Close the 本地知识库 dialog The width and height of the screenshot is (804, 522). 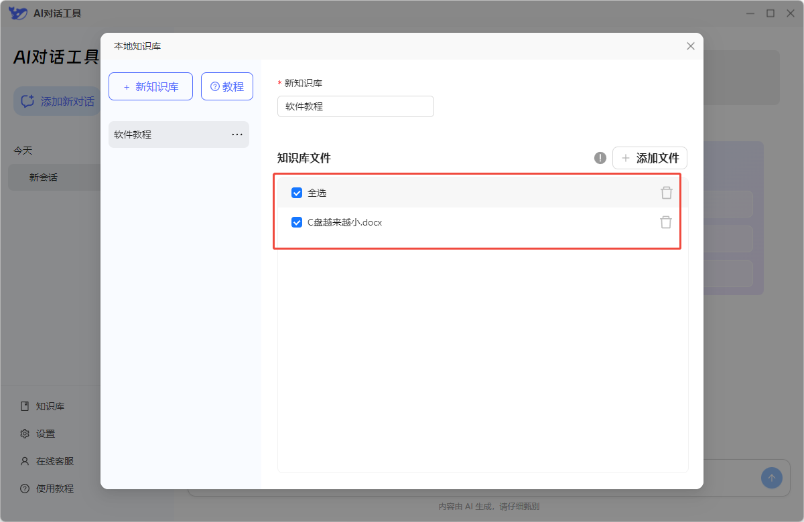point(691,46)
